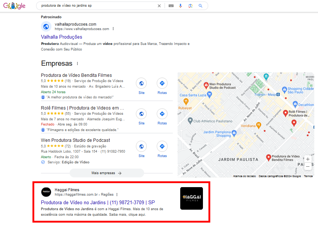Image resolution: width=318 pixels, height=225 pixels.
Task: Get Rotas for Wen Produtora Studio
Action: (x=162, y=147)
